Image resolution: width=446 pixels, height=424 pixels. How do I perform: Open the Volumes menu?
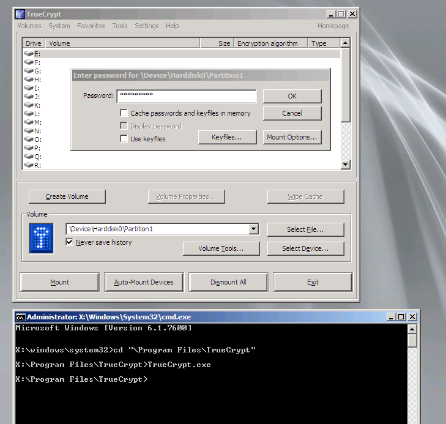click(x=29, y=26)
